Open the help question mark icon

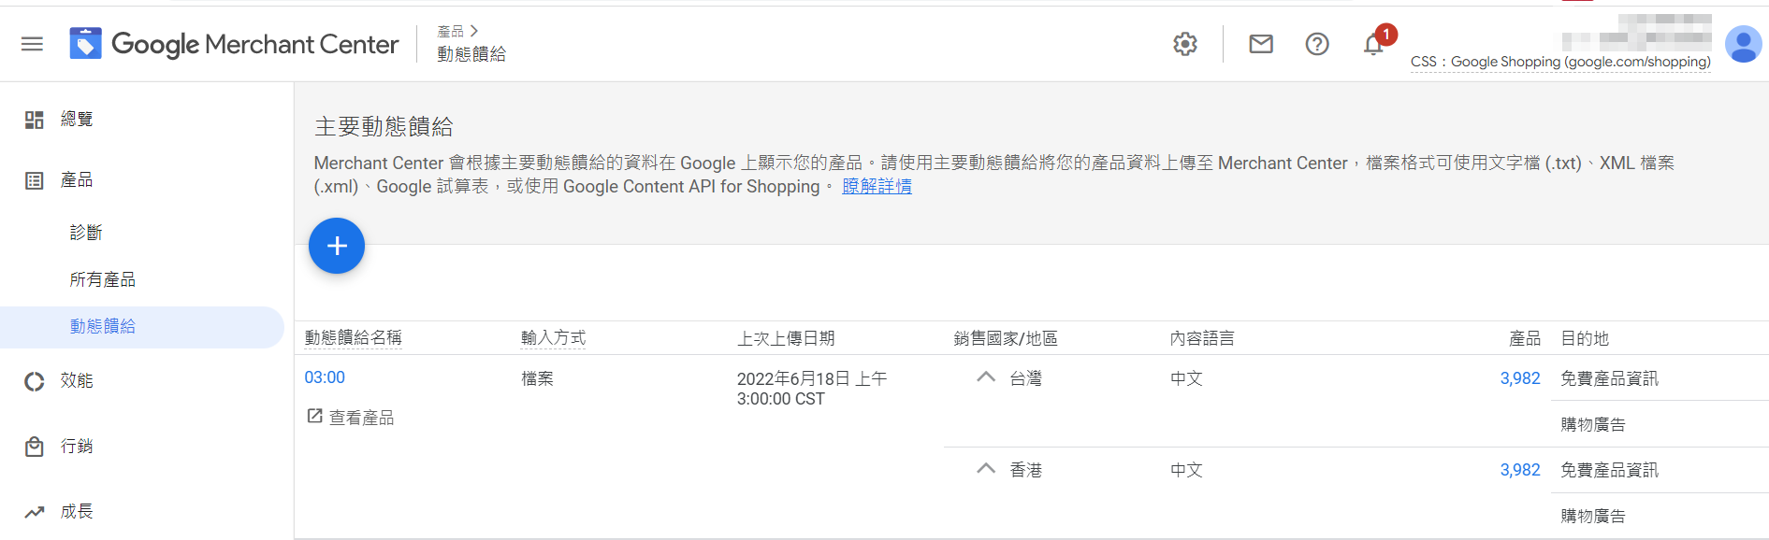(x=1317, y=44)
